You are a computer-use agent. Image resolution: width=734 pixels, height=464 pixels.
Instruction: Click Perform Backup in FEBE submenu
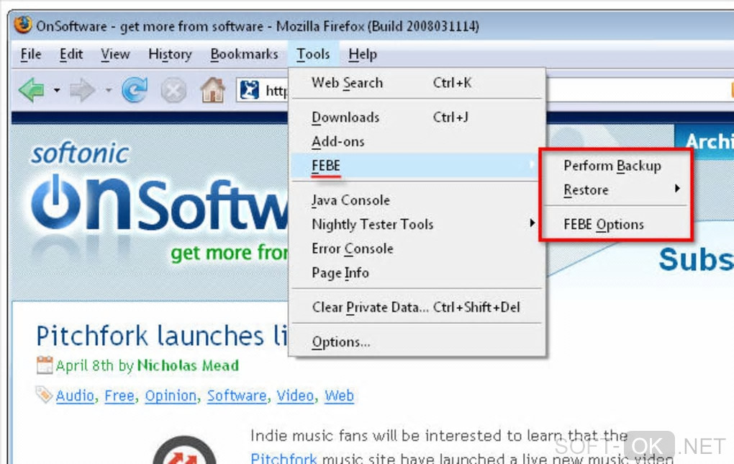point(615,166)
